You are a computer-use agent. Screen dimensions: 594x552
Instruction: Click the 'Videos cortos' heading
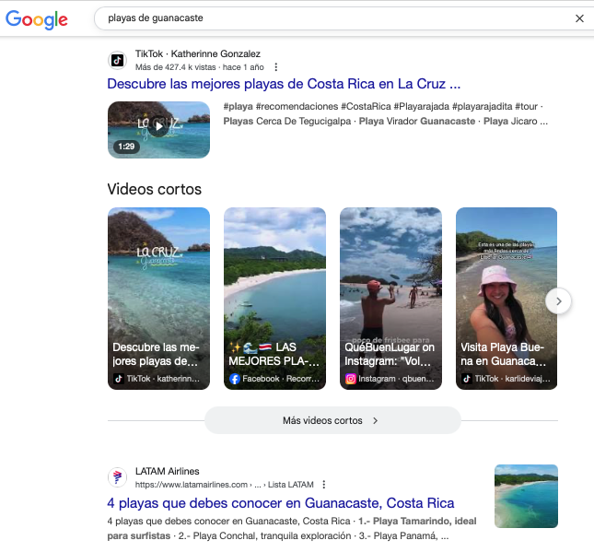(155, 189)
